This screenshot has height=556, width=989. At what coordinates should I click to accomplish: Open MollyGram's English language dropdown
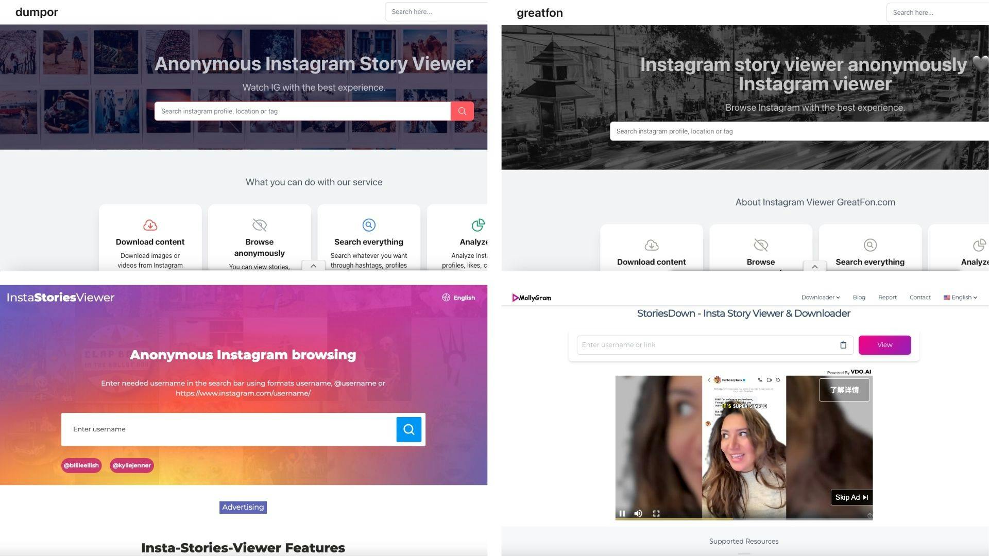coord(960,298)
